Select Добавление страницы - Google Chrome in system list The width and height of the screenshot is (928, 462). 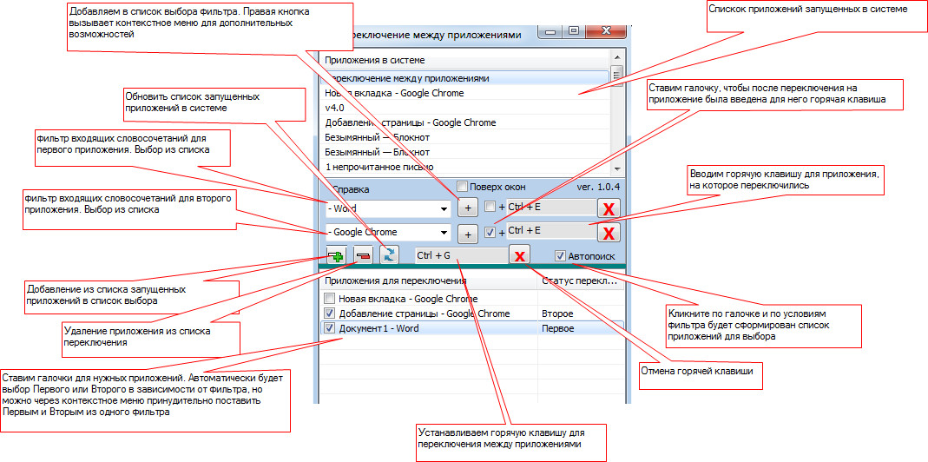[464, 122]
